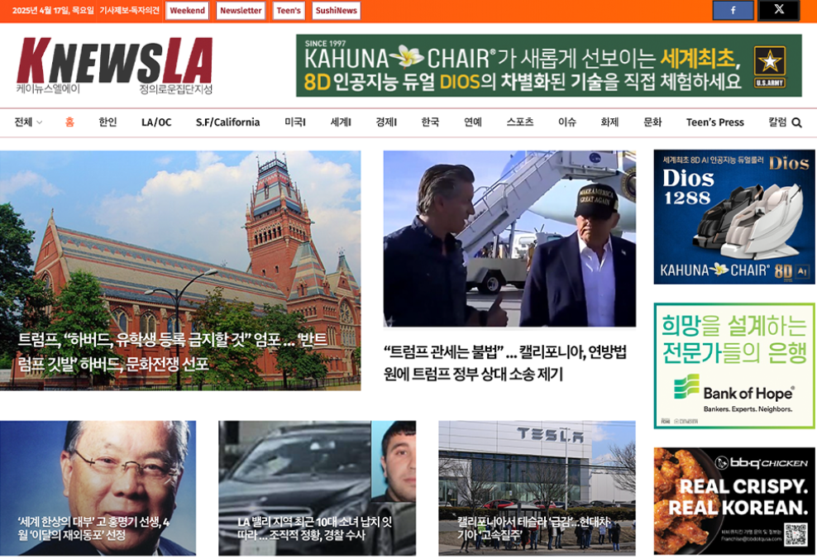Open the Facebook page via the Facebook icon
The width and height of the screenshot is (817, 559).
pyautogui.click(x=733, y=10)
